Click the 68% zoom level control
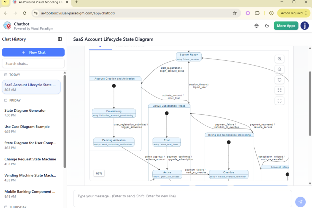The width and height of the screenshot is (312, 208). (99, 173)
